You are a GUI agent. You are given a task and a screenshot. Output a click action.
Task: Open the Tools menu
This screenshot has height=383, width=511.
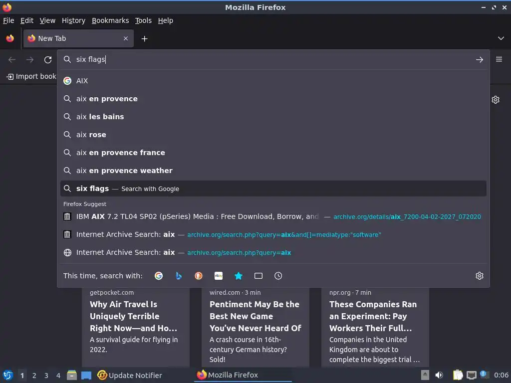coord(143,20)
